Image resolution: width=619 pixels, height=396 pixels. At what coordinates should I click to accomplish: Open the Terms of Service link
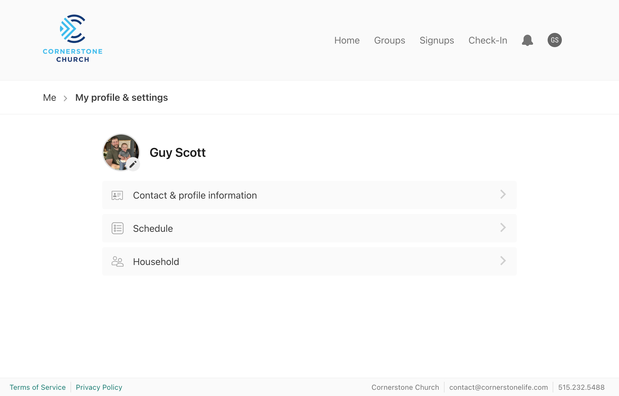point(38,387)
